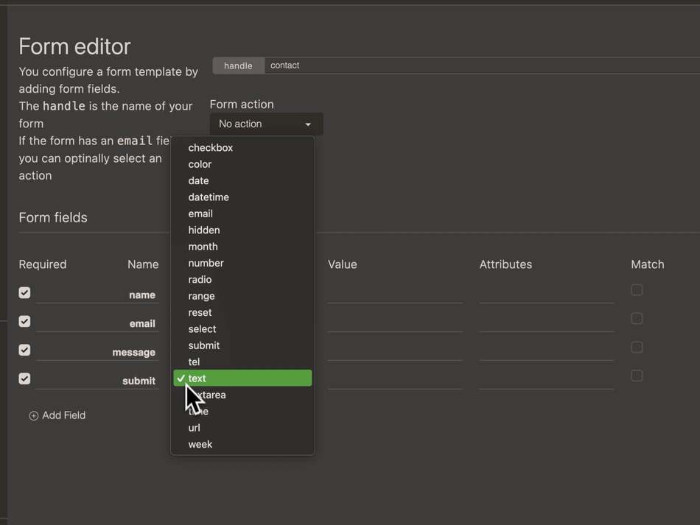The image size is (700, 525).
Task: Uncheck Required for the email field
Action: click(24, 322)
